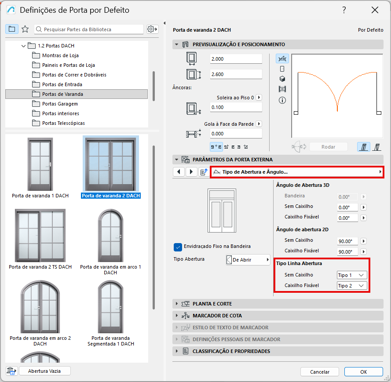Click the mirror flip icon beside Rodar

pyautogui.click(x=299, y=147)
